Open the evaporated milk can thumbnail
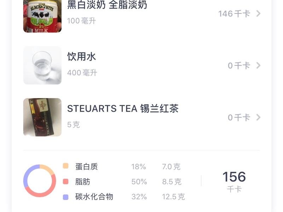283x212 pixels. point(42,16)
